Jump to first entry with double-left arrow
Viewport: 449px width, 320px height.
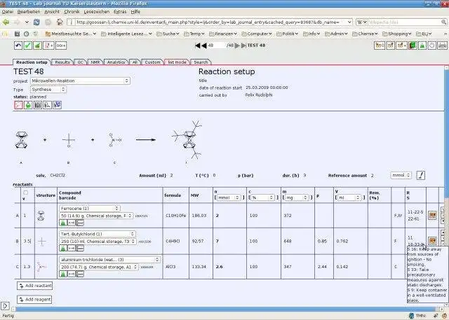pos(197,46)
